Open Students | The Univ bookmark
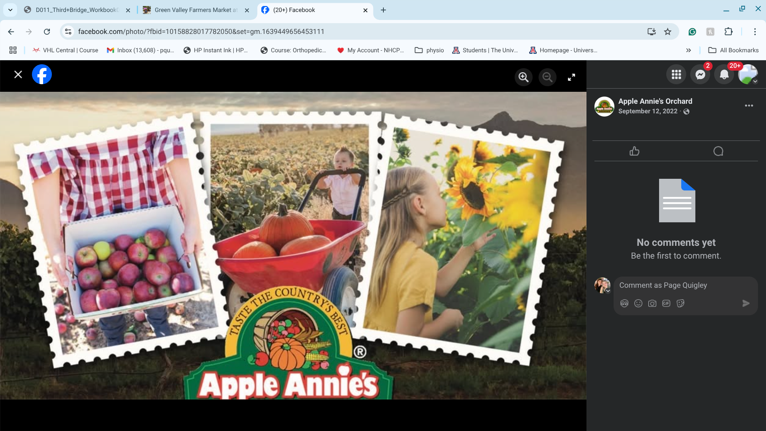Image resolution: width=766 pixels, height=431 pixels. pos(485,50)
